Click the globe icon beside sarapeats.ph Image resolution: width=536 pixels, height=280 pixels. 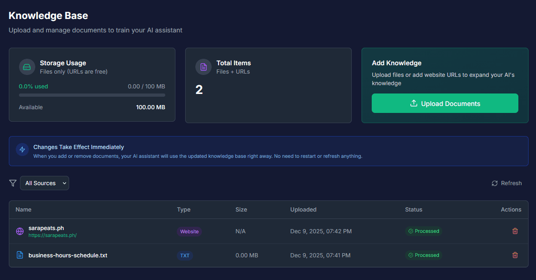pos(20,231)
